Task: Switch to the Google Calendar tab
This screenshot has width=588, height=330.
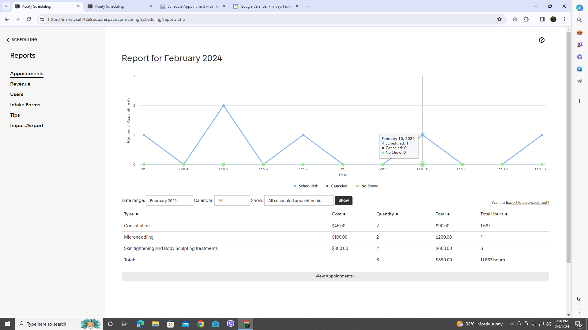Action: [x=265, y=6]
